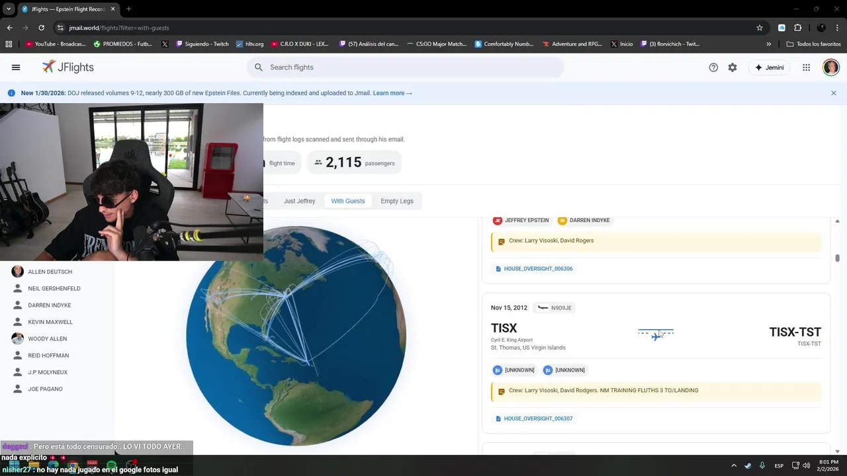Switch to the Just Jeffrey tab

point(300,201)
